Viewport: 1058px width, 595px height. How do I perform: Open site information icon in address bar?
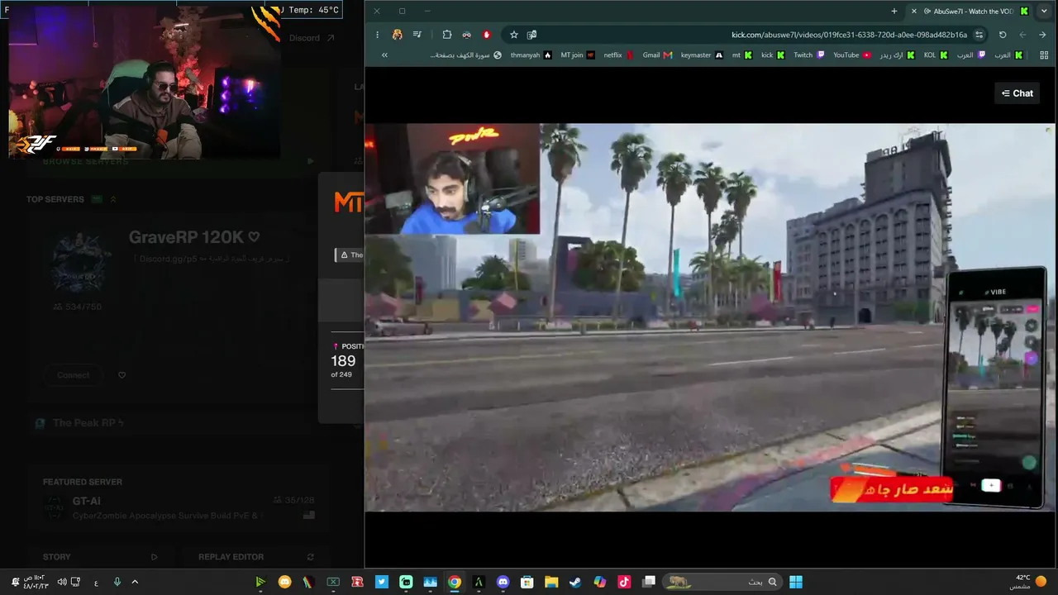tap(979, 35)
